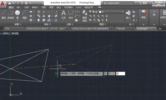Switch to the Annotate (注释) ribbon tab

pyautogui.click(x=26, y=7)
